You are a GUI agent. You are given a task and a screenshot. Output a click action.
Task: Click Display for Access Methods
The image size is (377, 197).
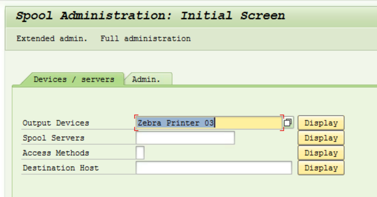(321, 153)
